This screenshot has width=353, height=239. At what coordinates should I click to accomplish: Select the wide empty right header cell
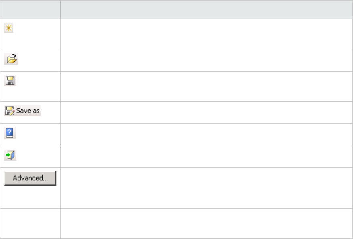(x=206, y=9)
